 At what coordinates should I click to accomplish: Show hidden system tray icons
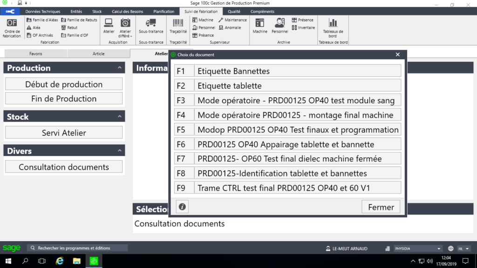coord(413,261)
